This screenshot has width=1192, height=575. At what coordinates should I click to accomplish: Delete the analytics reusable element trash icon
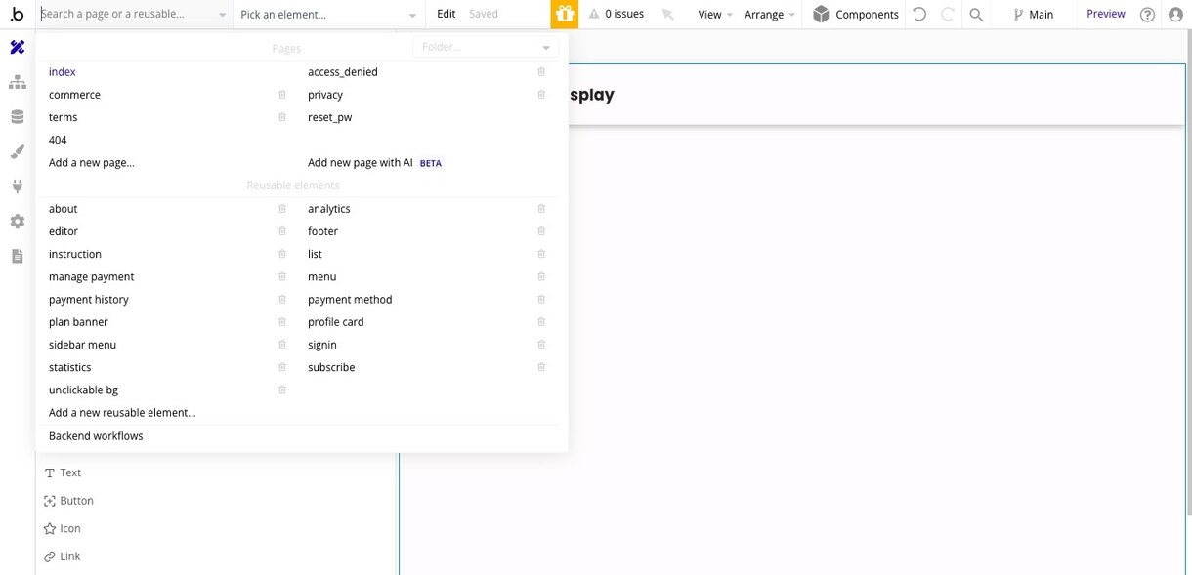tap(541, 209)
